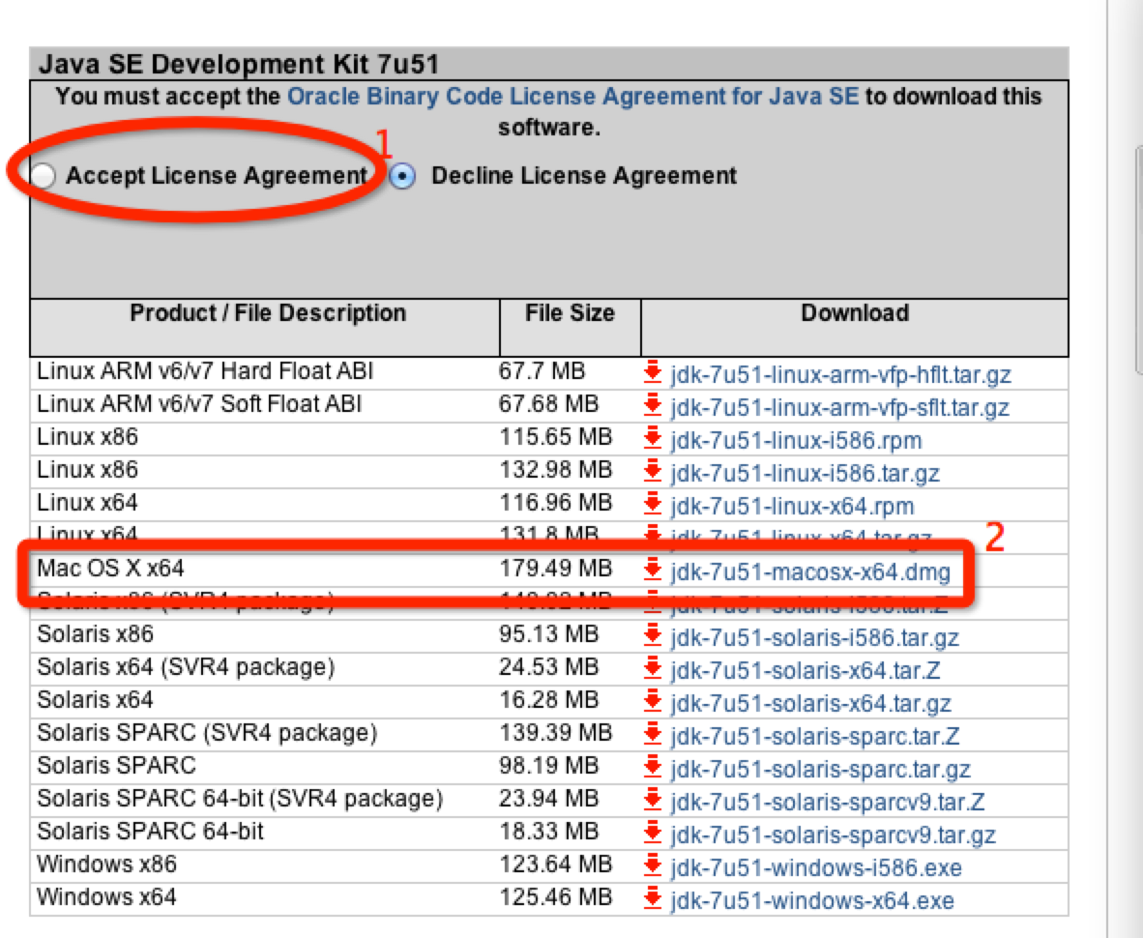Click download arrow icon beside linux-i586.tar.gz
The width and height of the screenshot is (1143, 938).
653,470
